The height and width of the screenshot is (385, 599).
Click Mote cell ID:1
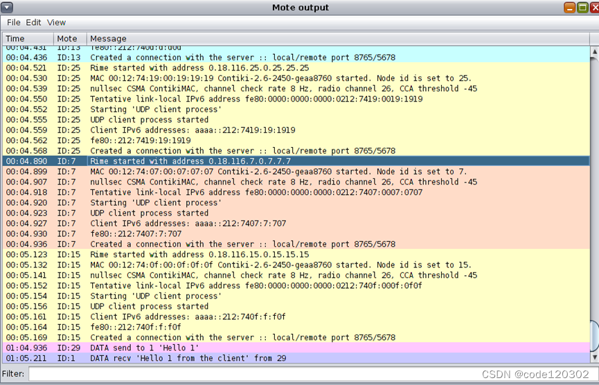66,358
